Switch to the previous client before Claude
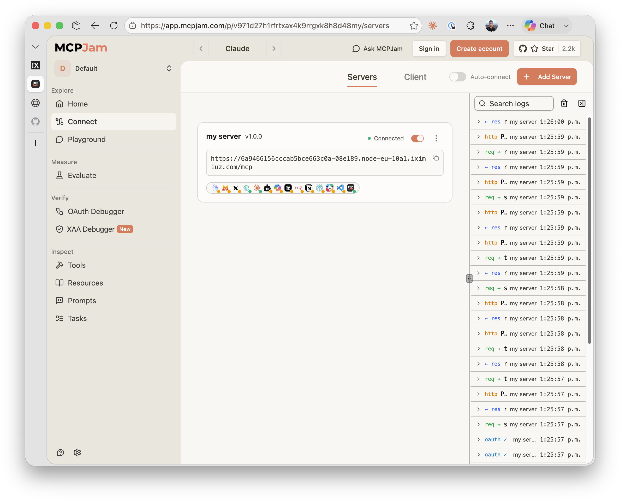The width and height of the screenshot is (620, 500). coord(201,48)
